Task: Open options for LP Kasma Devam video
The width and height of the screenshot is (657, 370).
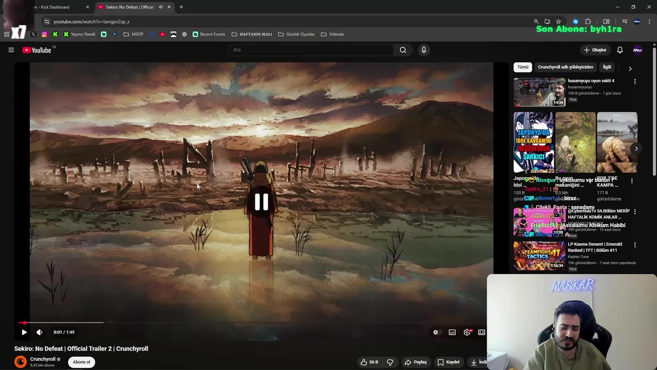Action: (635, 245)
